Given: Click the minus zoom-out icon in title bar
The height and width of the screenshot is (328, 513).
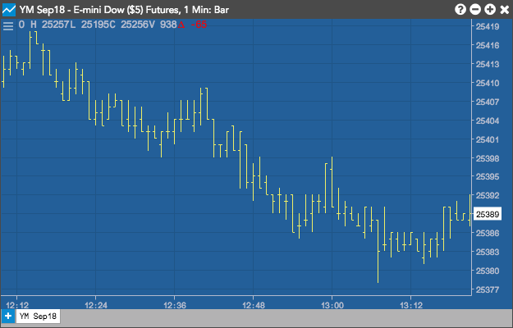Looking at the screenshot, I should click(x=475, y=10).
